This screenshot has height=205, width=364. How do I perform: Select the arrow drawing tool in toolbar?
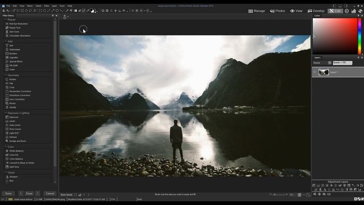pyautogui.click(x=53, y=11)
